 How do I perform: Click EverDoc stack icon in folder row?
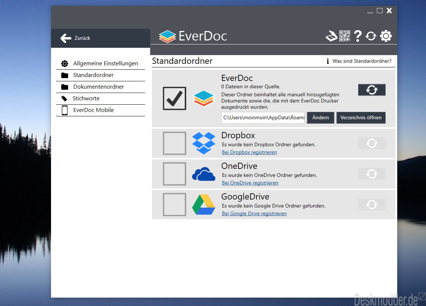(x=204, y=98)
